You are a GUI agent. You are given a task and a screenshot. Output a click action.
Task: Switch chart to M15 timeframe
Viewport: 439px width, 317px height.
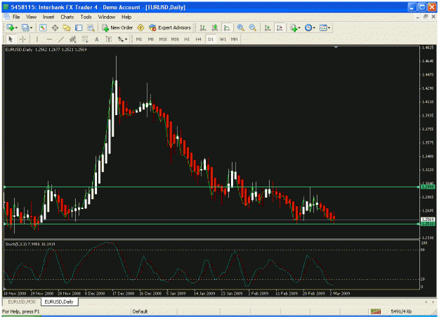(163, 39)
